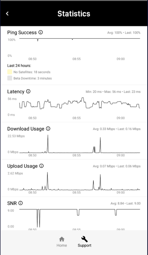Image resolution: width=148 pixels, height=255 pixels.
Task: Go back using the header arrow
Action: [x=7, y=14]
